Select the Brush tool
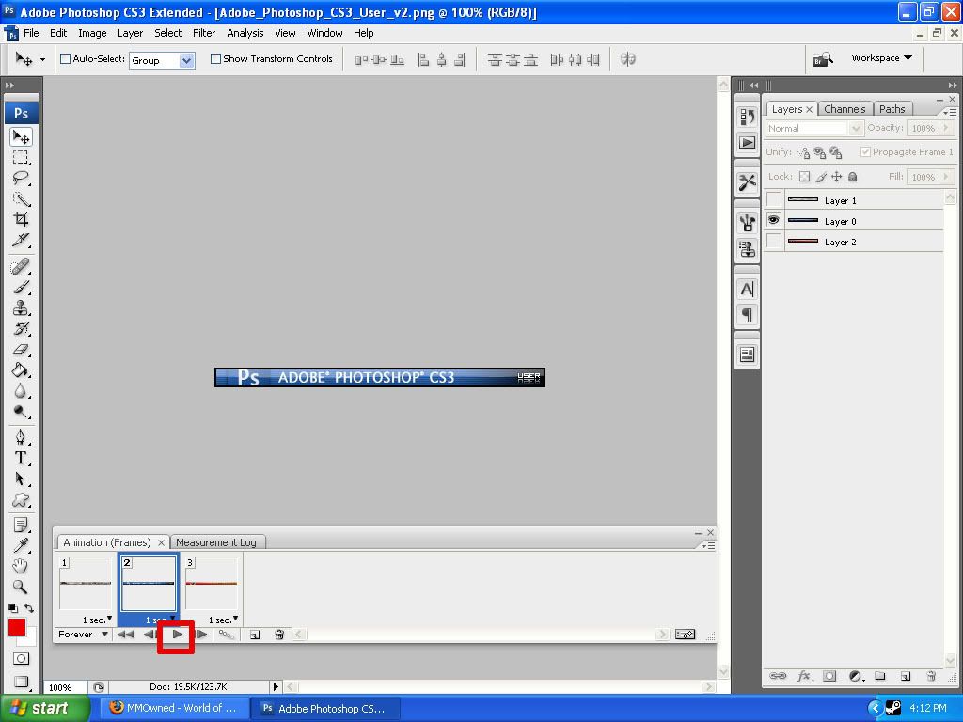This screenshot has width=963, height=722. pyautogui.click(x=21, y=287)
